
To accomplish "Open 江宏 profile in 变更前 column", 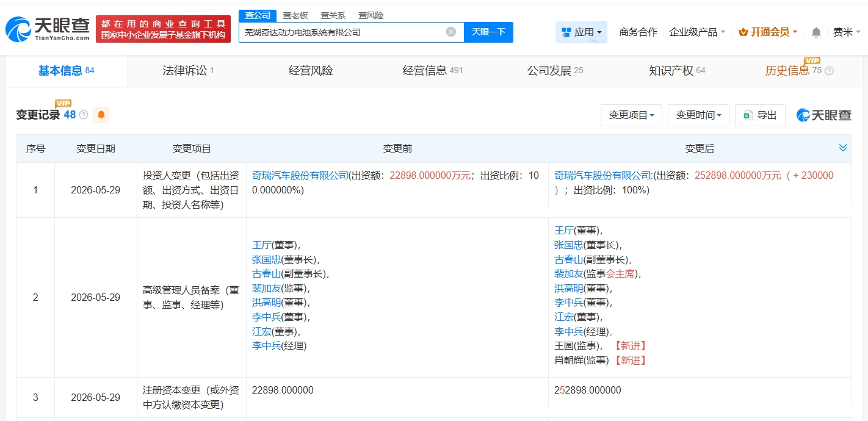I will pos(261,331).
